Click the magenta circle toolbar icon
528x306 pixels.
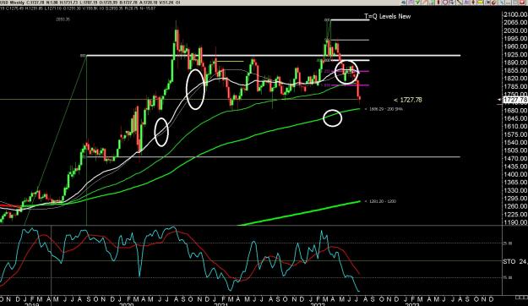445,2
